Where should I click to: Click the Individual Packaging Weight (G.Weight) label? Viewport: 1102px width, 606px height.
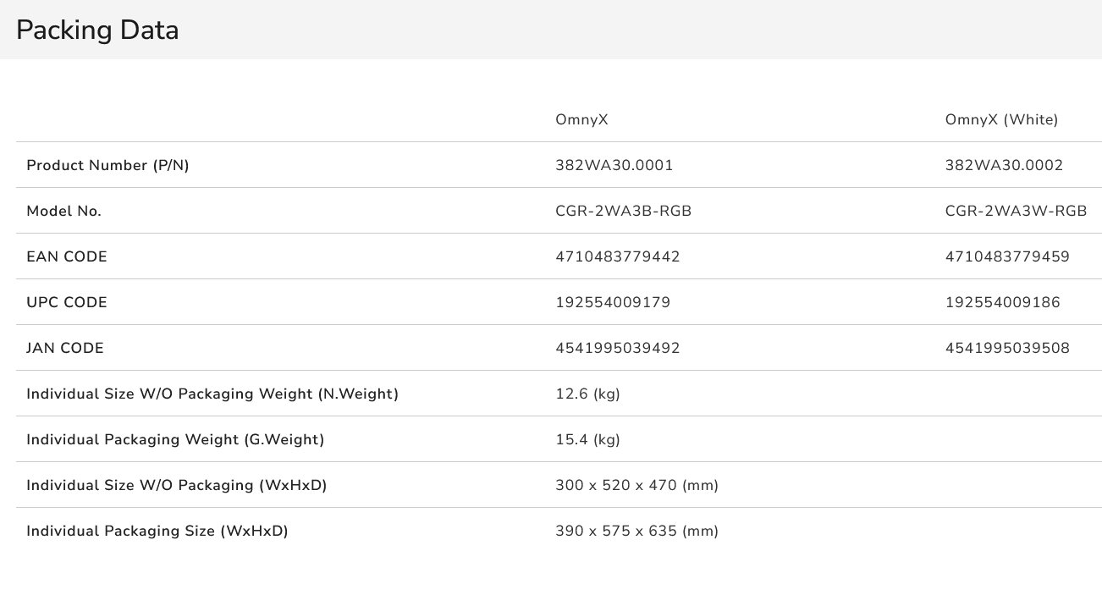[175, 440]
